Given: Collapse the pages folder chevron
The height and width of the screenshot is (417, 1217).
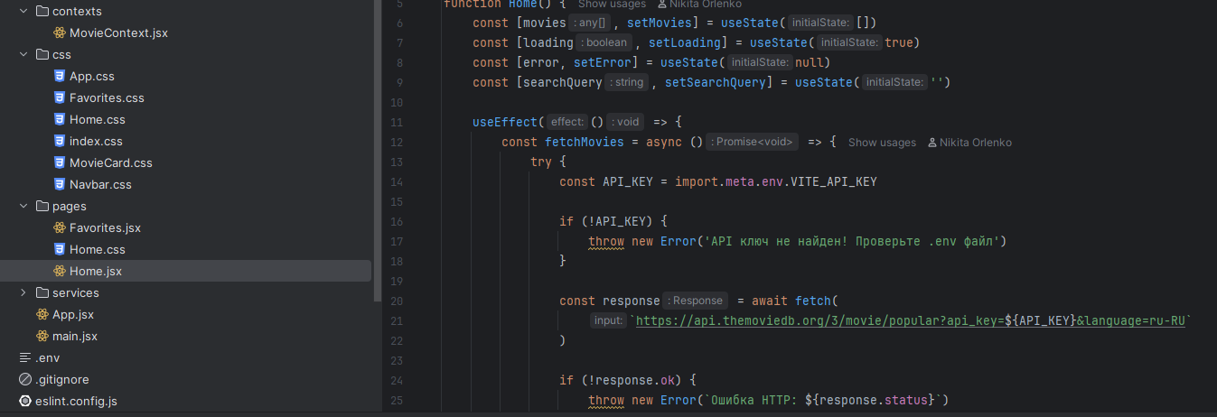Looking at the screenshot, I should click(x=23, y=206).
